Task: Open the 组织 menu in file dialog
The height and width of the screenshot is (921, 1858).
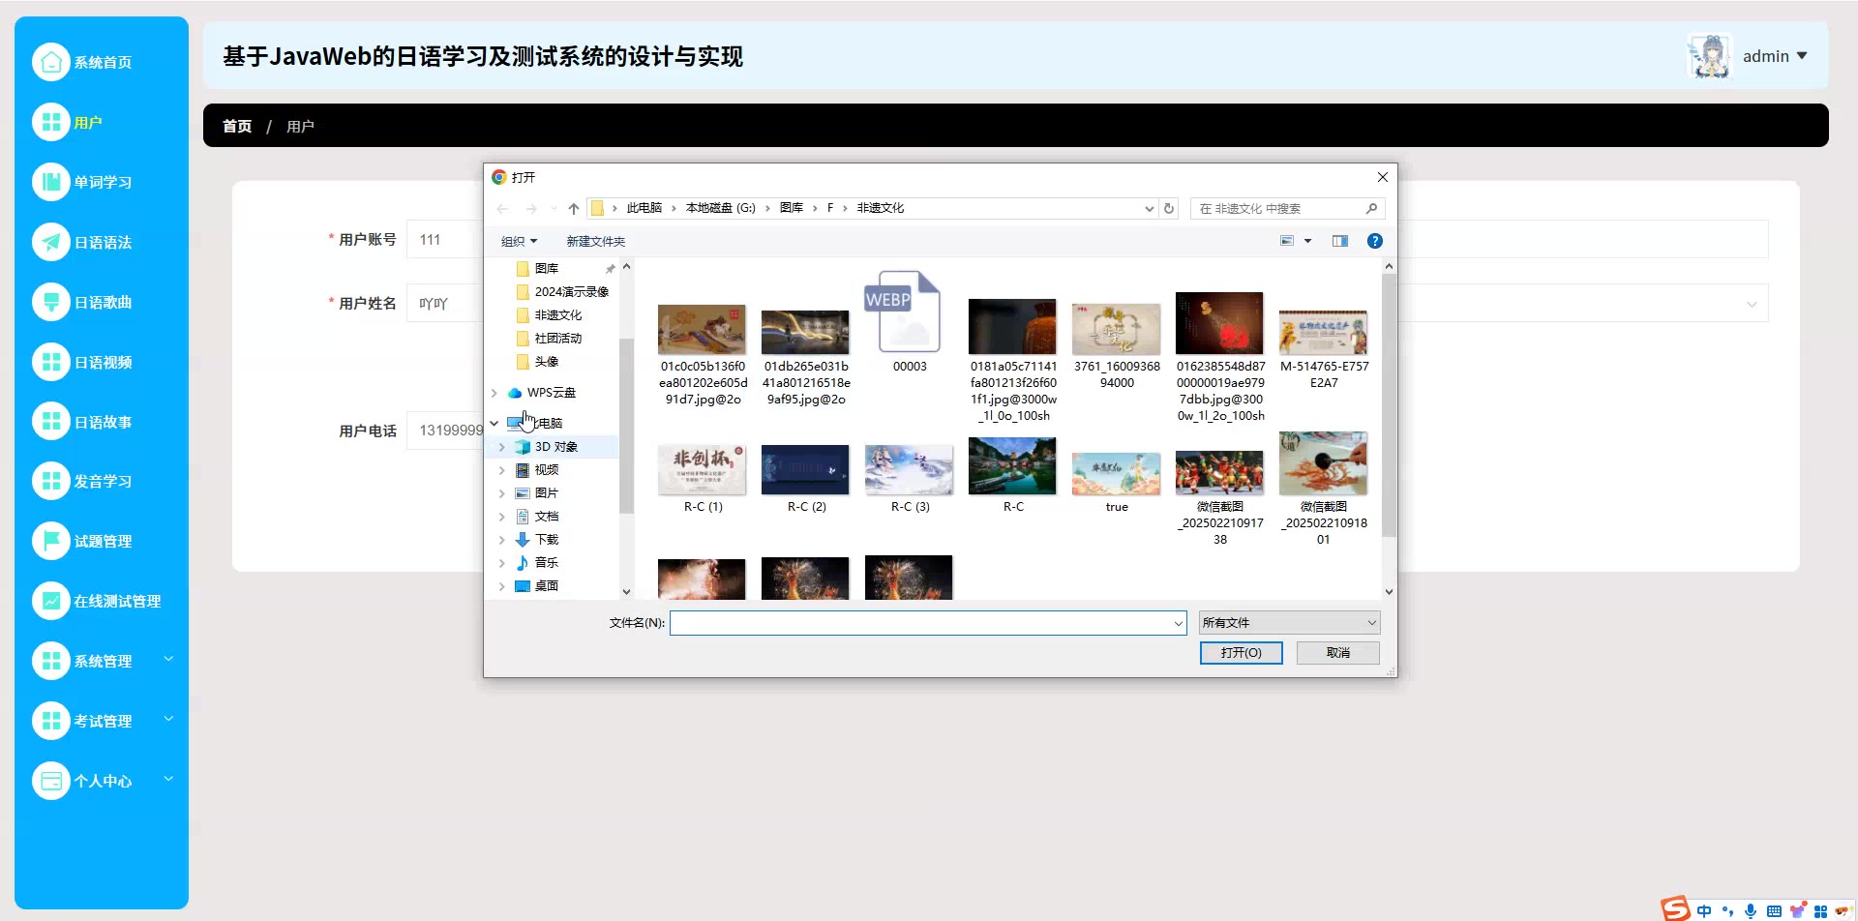Action: click(x=519, y=242)
